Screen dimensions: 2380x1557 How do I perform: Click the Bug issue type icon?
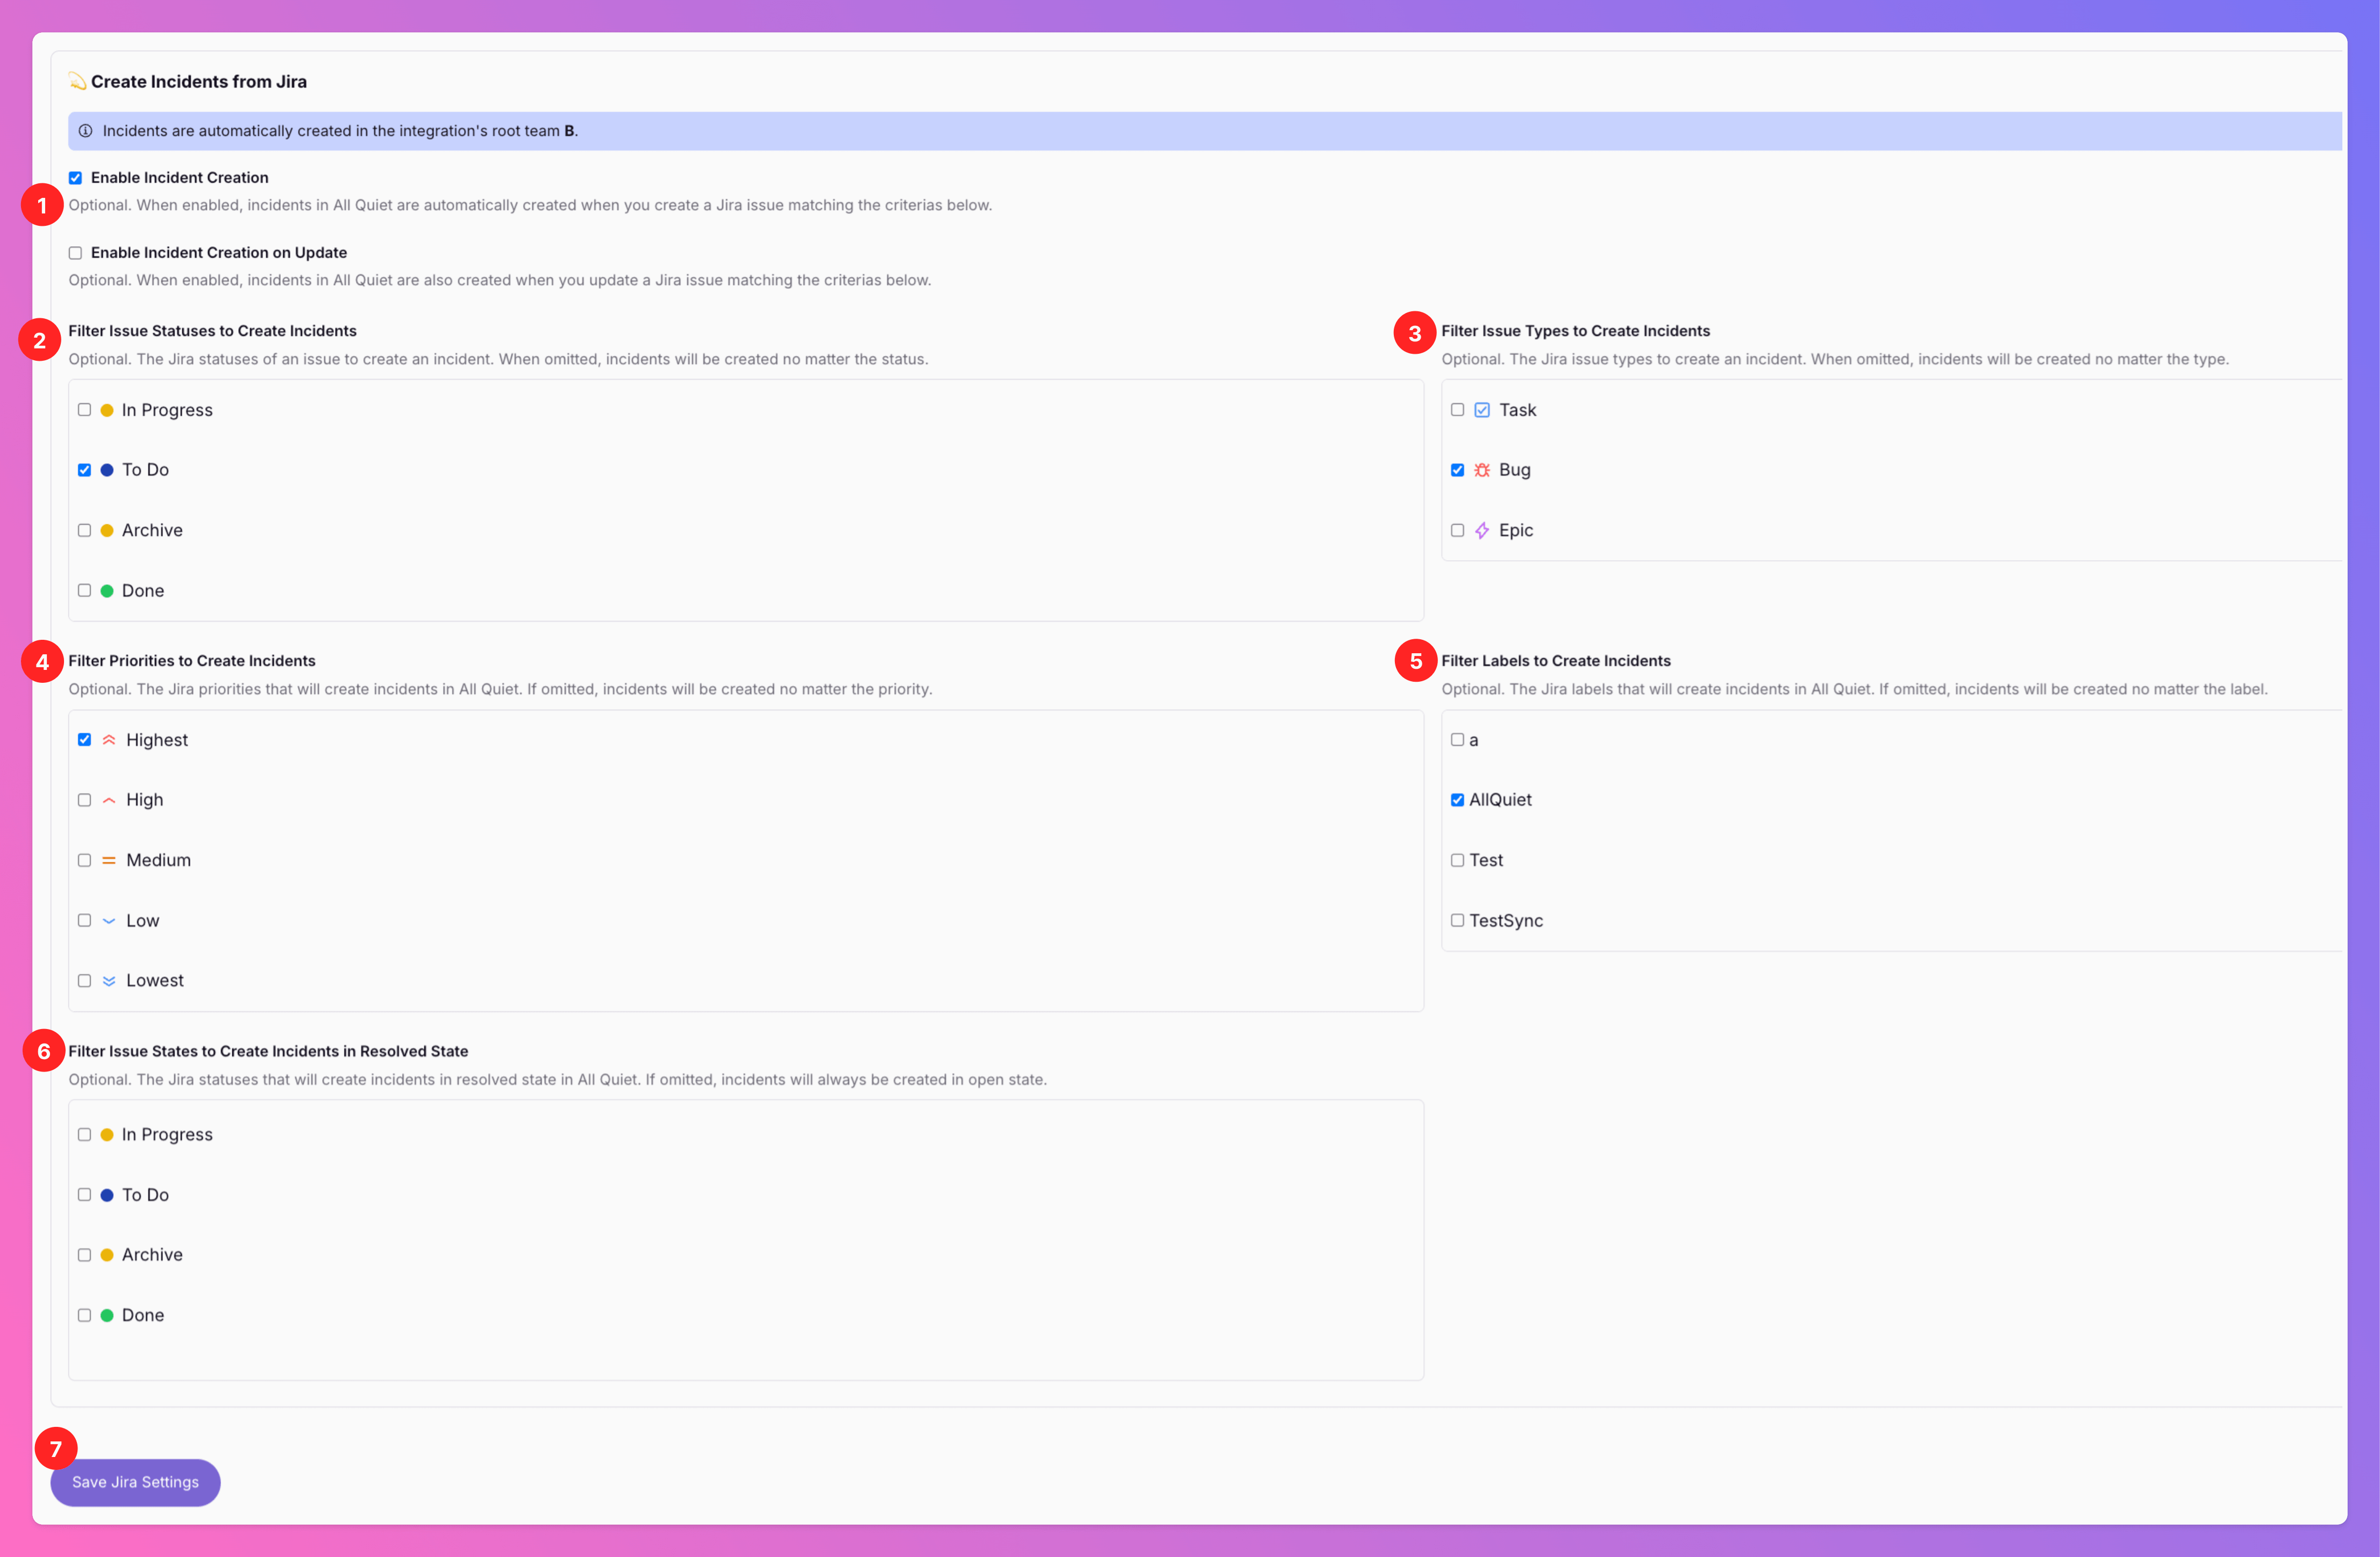click(x=1482, y=470)
